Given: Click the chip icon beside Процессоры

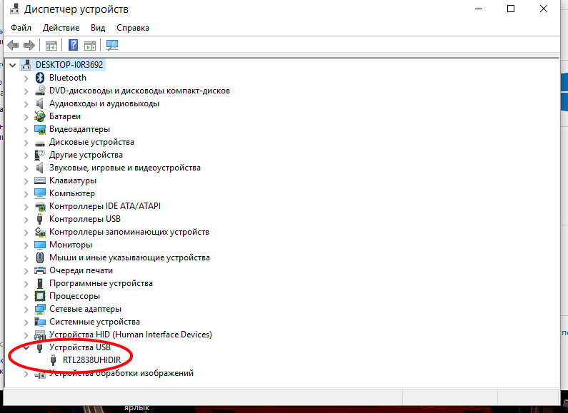Looking at the screenshot, I should pos(40,296).
